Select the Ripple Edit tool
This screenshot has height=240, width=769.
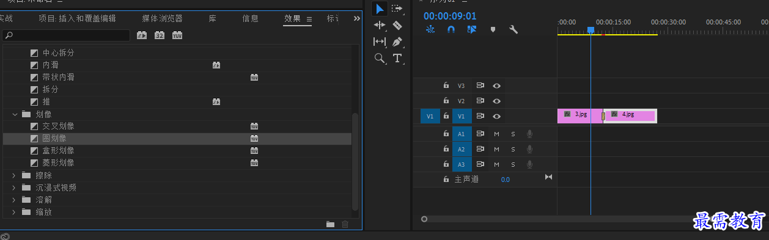tap(380, 25)
